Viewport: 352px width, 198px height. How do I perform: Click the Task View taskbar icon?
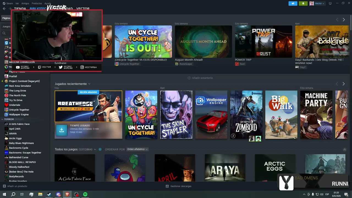[x=22, y=194]
